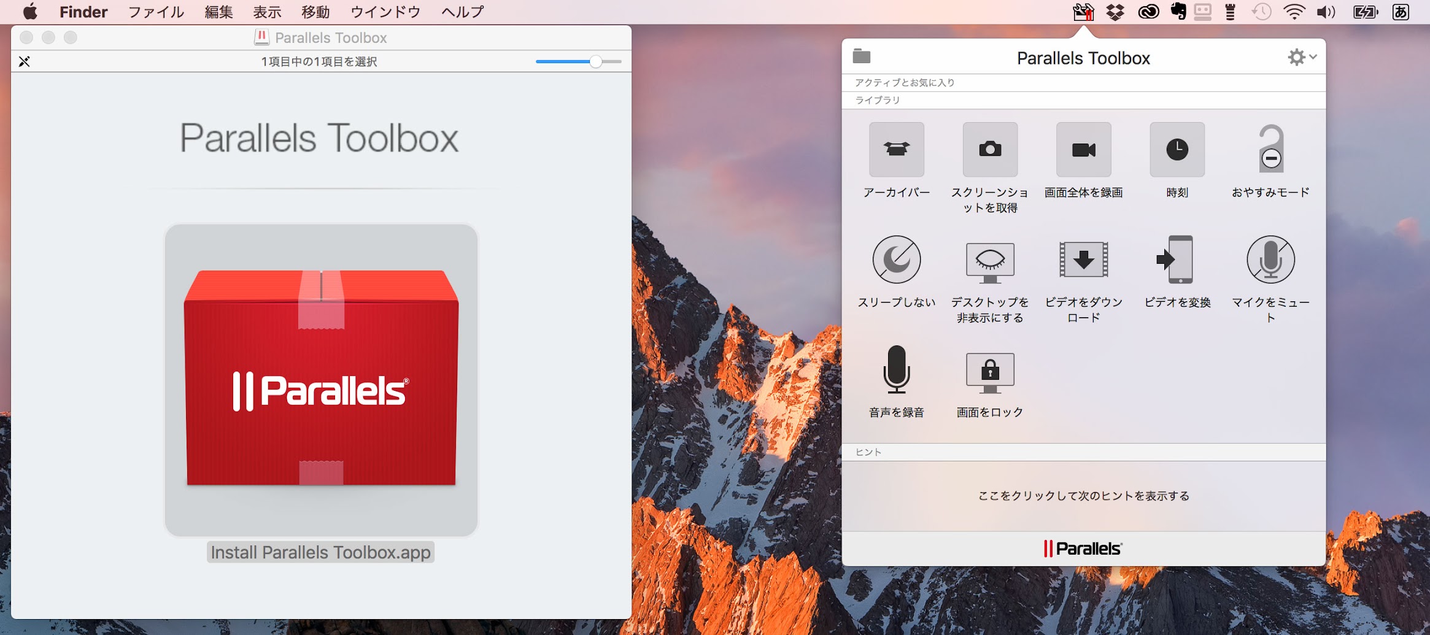Image resolution: width=1430 pixels, height=635 pixels.
Task: Open volume control in menu bar
Action: 1326,12
